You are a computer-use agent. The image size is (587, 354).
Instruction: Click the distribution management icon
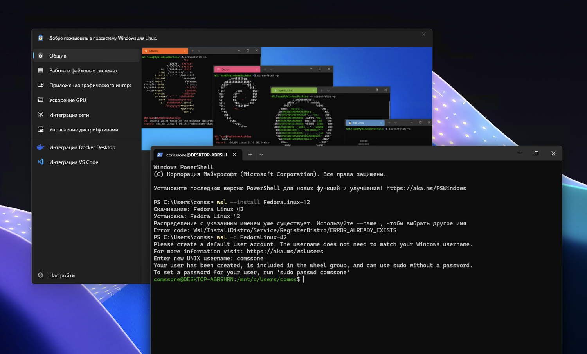click(40, 129)
